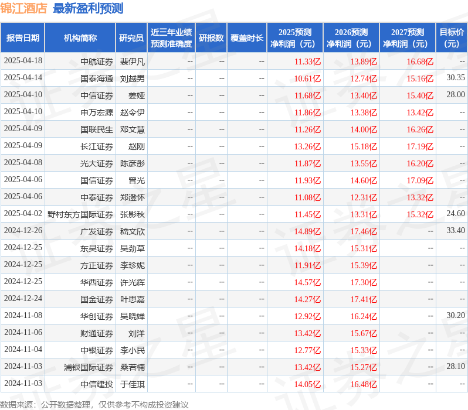
Task: Click the target price 24.60
Action: [x=456, y=214]
